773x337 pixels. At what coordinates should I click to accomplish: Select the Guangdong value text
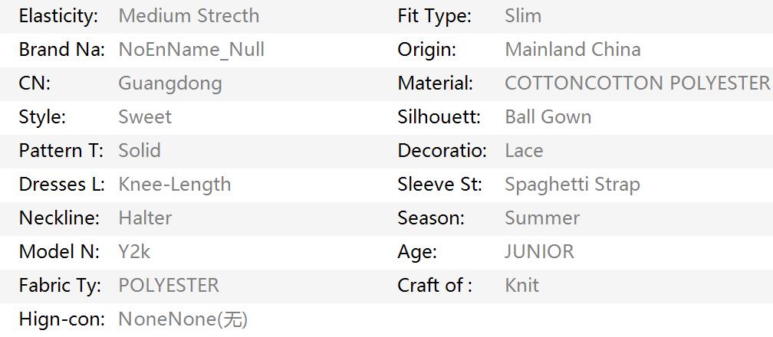170,83
